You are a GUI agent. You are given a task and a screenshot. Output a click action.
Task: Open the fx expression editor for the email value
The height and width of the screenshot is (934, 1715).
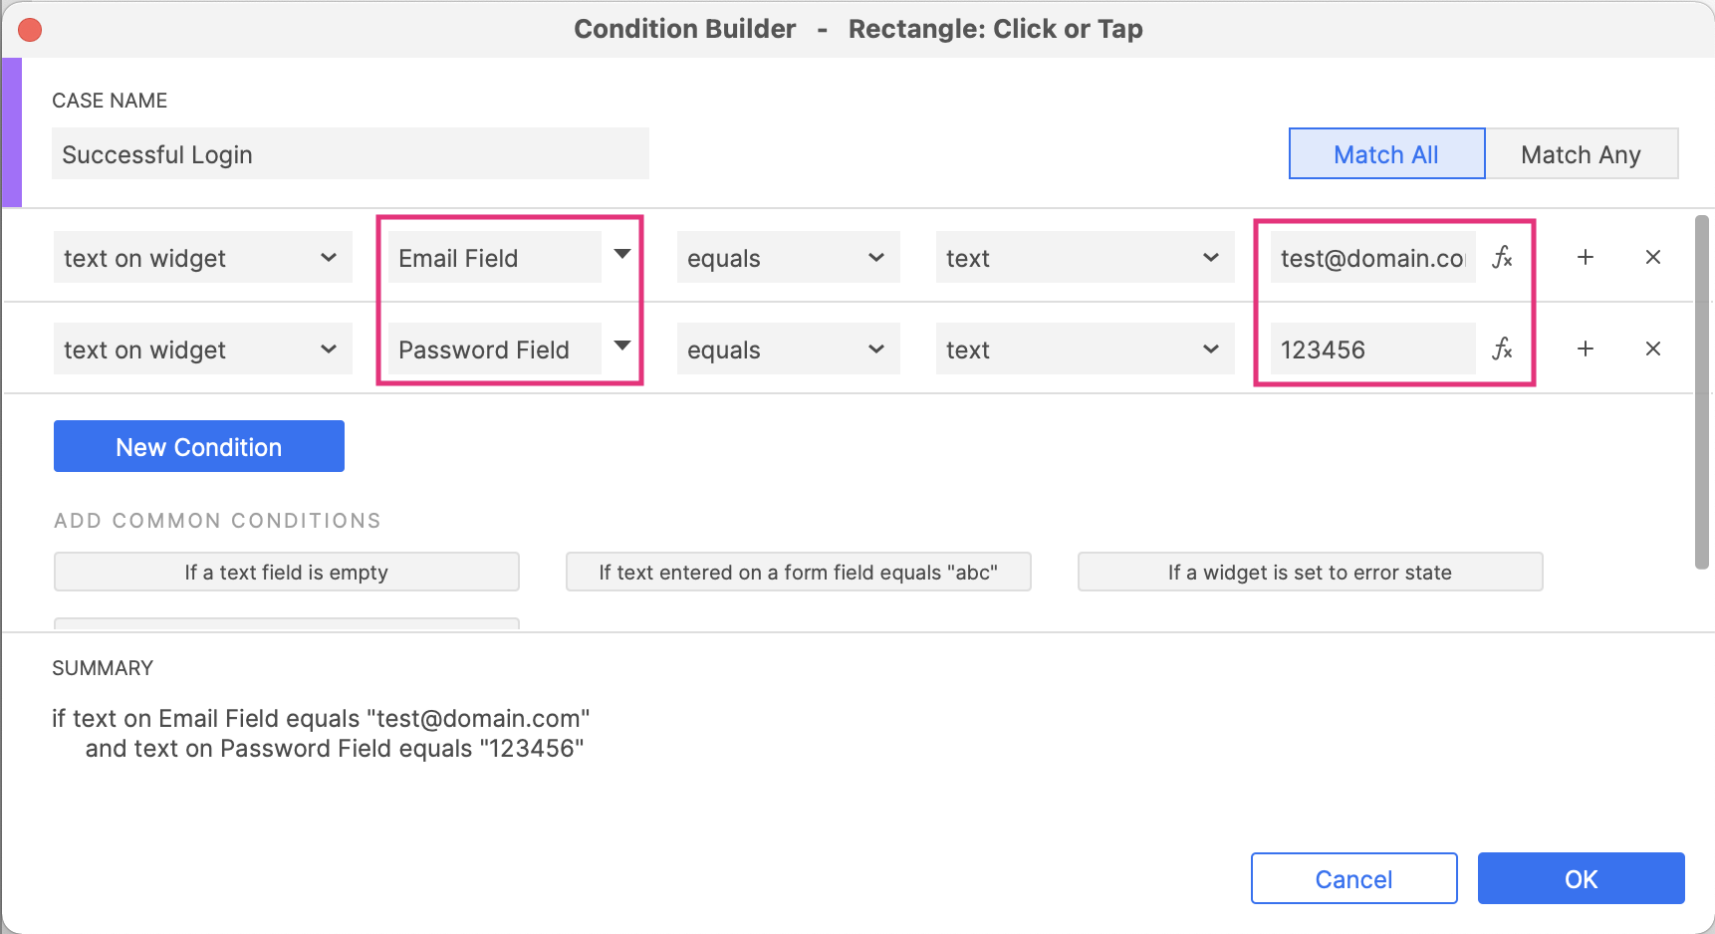(1504, 257)
